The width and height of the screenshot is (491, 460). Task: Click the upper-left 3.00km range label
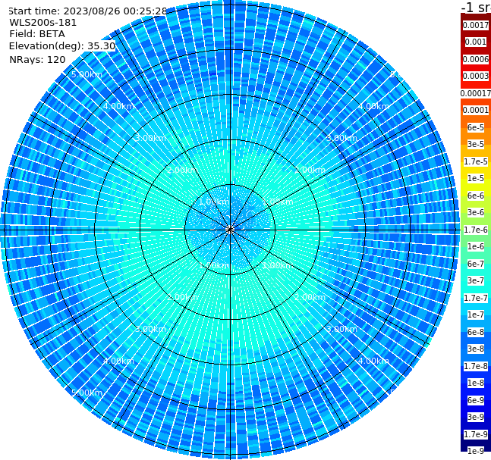point(150,138)
